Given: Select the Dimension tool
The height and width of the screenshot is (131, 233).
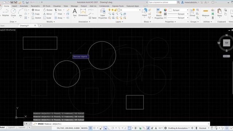Looking at the screenshot, I should [x=83, y=12].
